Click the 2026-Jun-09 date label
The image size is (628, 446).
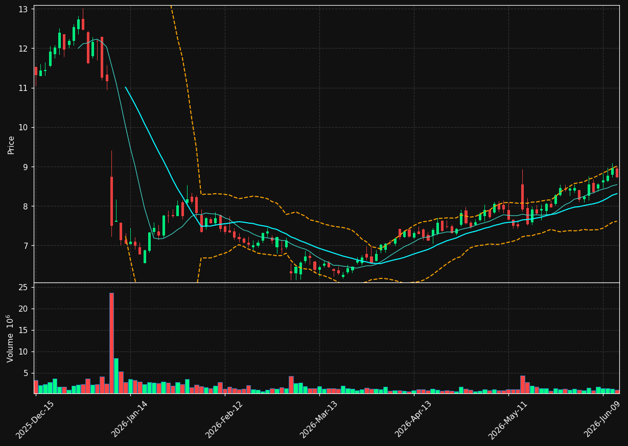[x=603, y=419]
